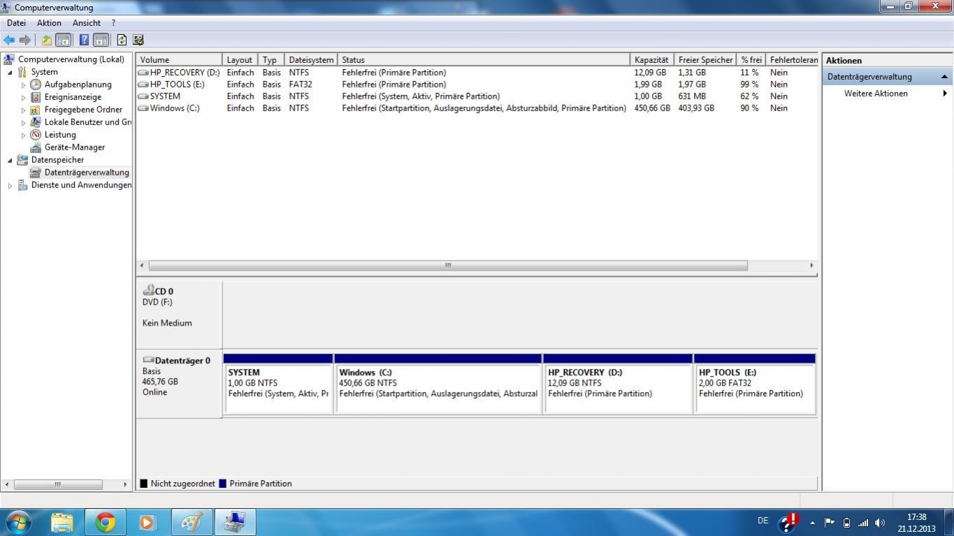Click the Help icon in the toolbar
This screenshot has height=536, width=954.
(x=84, y=40)
